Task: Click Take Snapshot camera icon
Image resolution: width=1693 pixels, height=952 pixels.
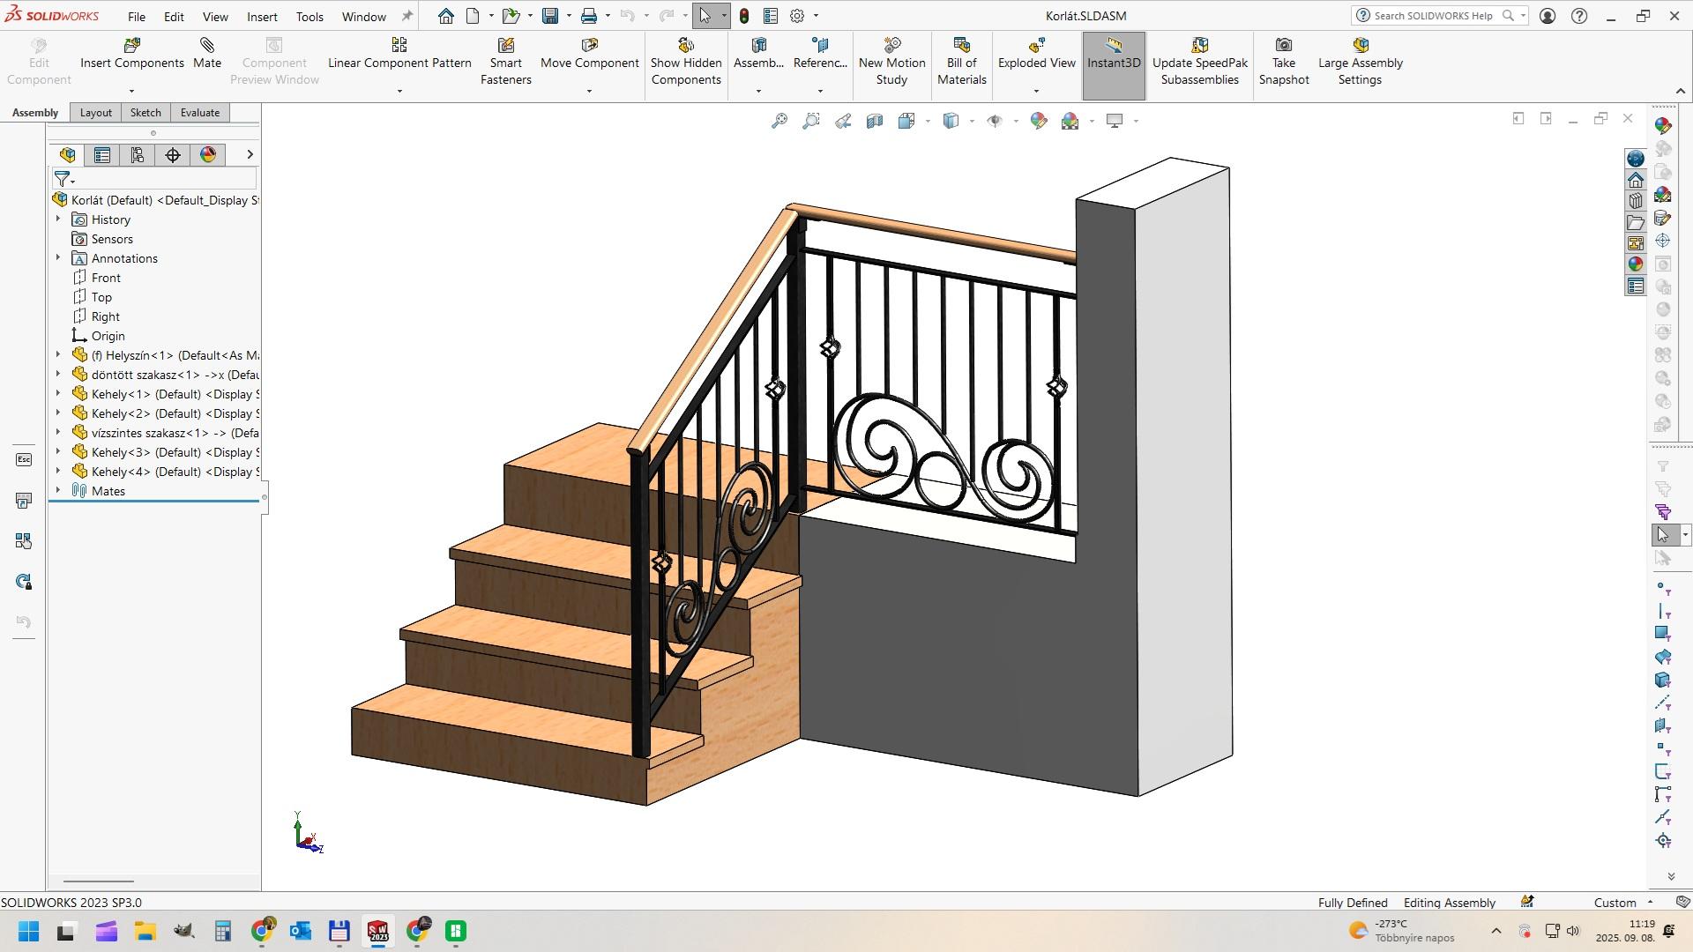Action: 1283,46
